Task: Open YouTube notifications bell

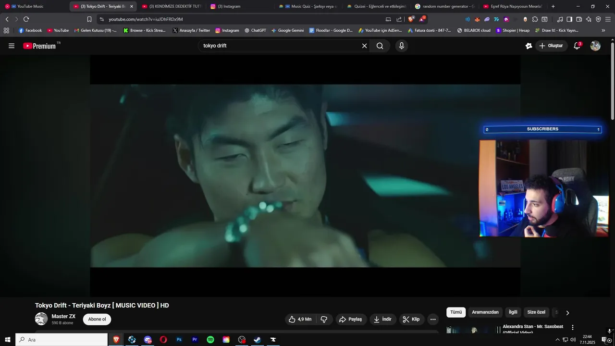Action: pos(577,46)
